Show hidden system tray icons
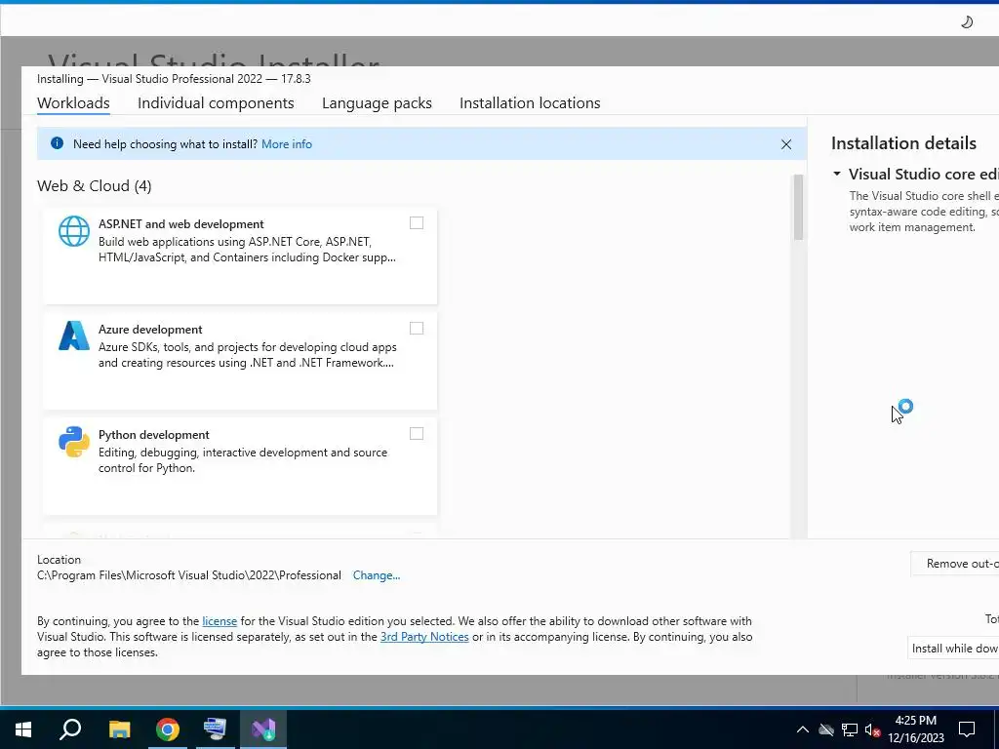The image size is (999, 749). pos(803,729)
